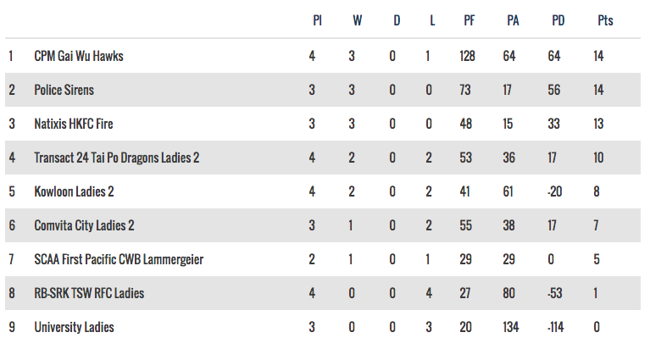Click the PF column header
Screen dimensions: 650x349
(x=469, y=20)
